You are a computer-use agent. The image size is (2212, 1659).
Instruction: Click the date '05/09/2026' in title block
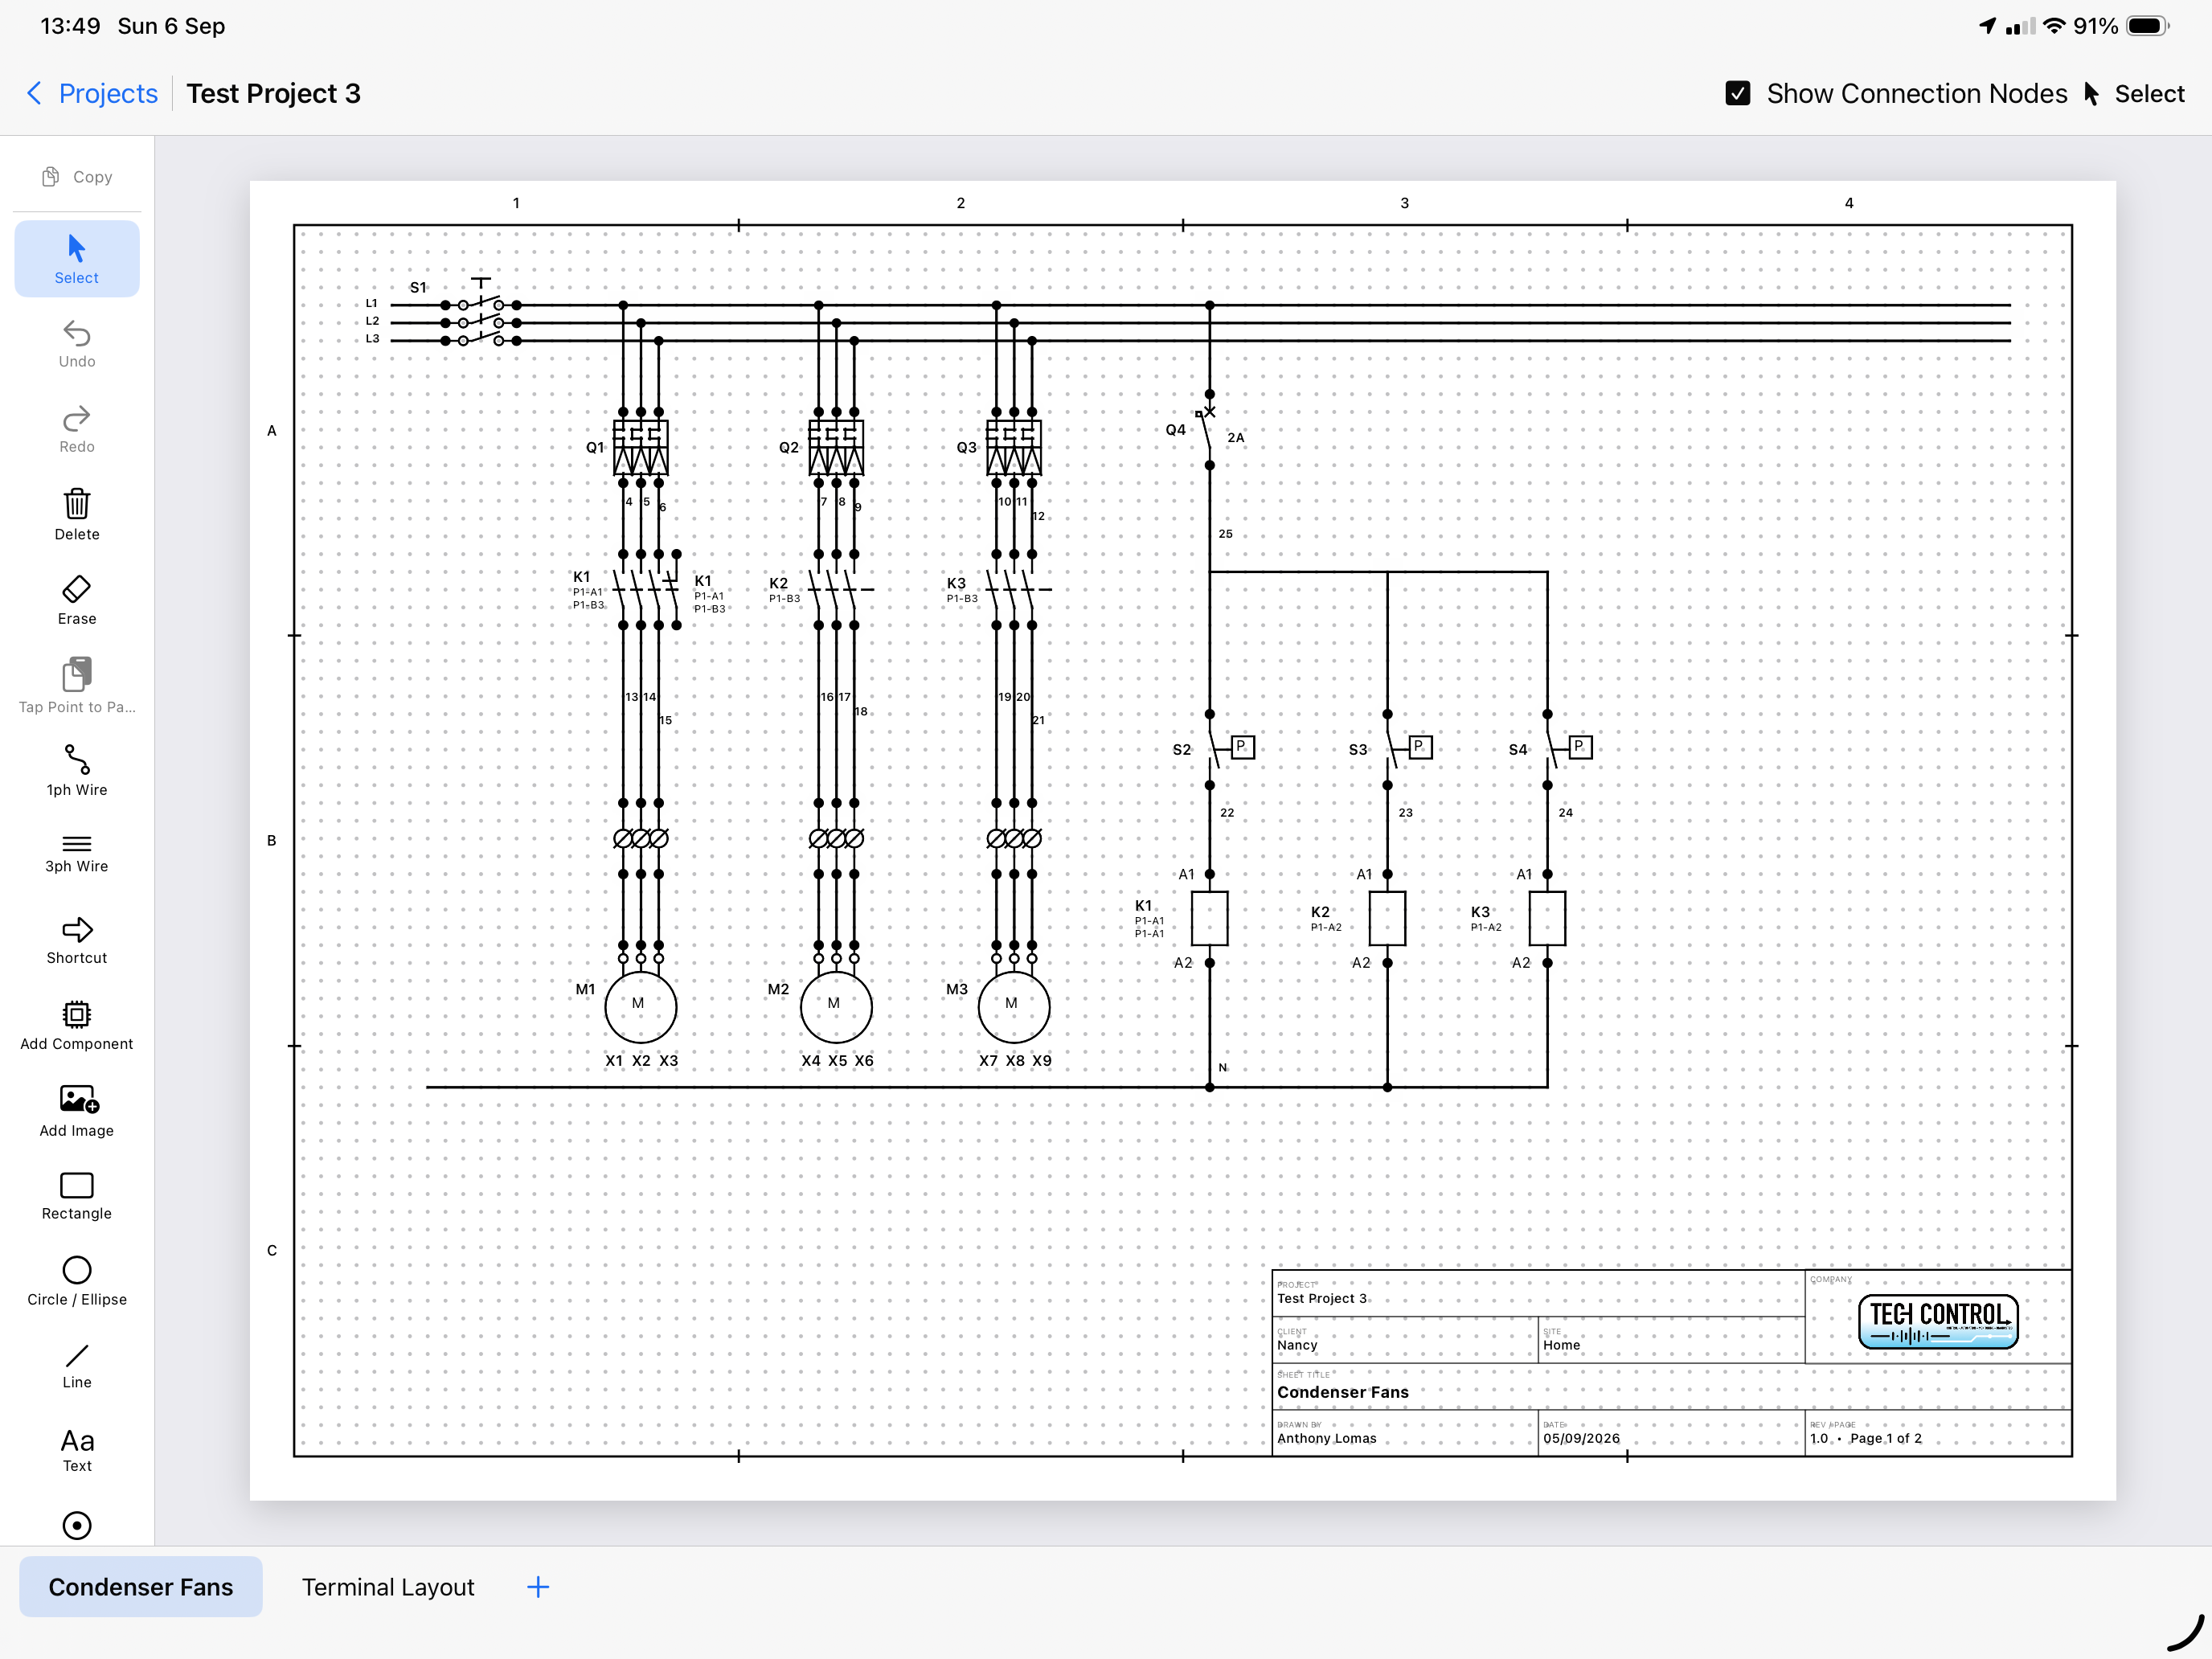(x=1581, y=1438)
